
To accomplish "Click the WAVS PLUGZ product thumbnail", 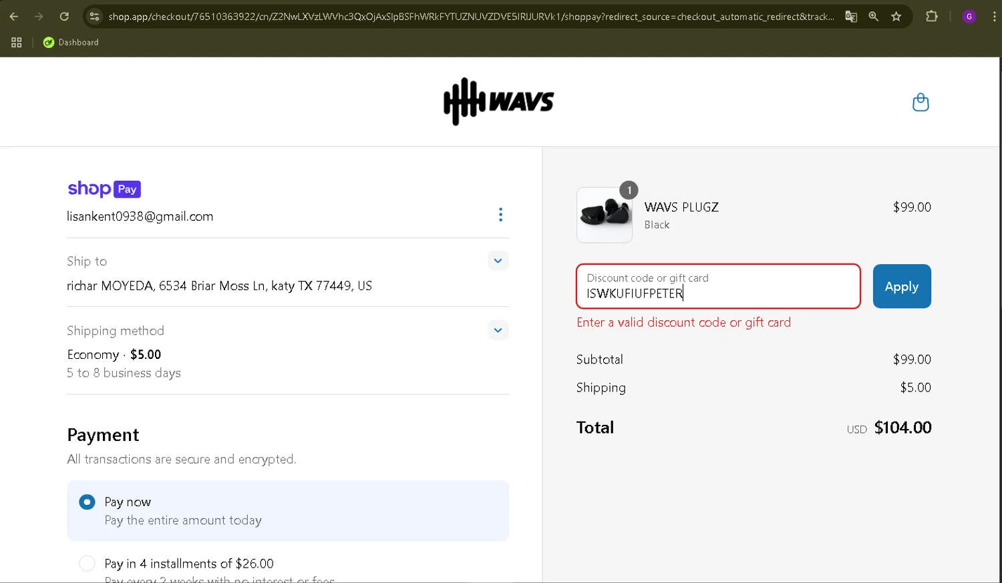I will (605, 215).
